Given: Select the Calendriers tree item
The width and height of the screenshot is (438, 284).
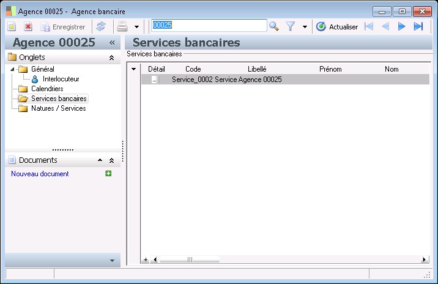Looking at the screenshot, I should (47, 89).
